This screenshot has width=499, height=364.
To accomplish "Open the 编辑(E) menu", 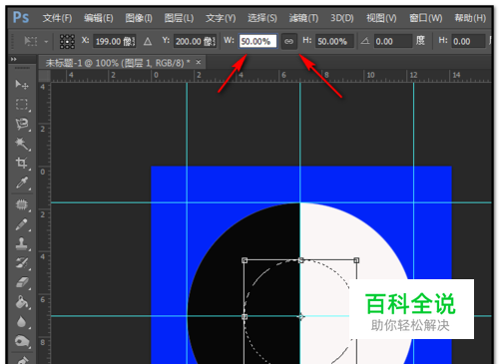I will (99, 18).
